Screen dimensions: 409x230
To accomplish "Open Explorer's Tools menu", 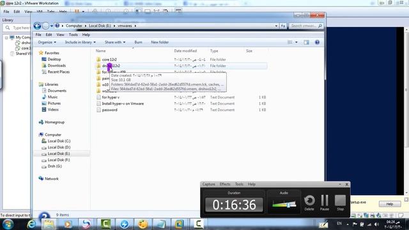I will coord(73,34).
